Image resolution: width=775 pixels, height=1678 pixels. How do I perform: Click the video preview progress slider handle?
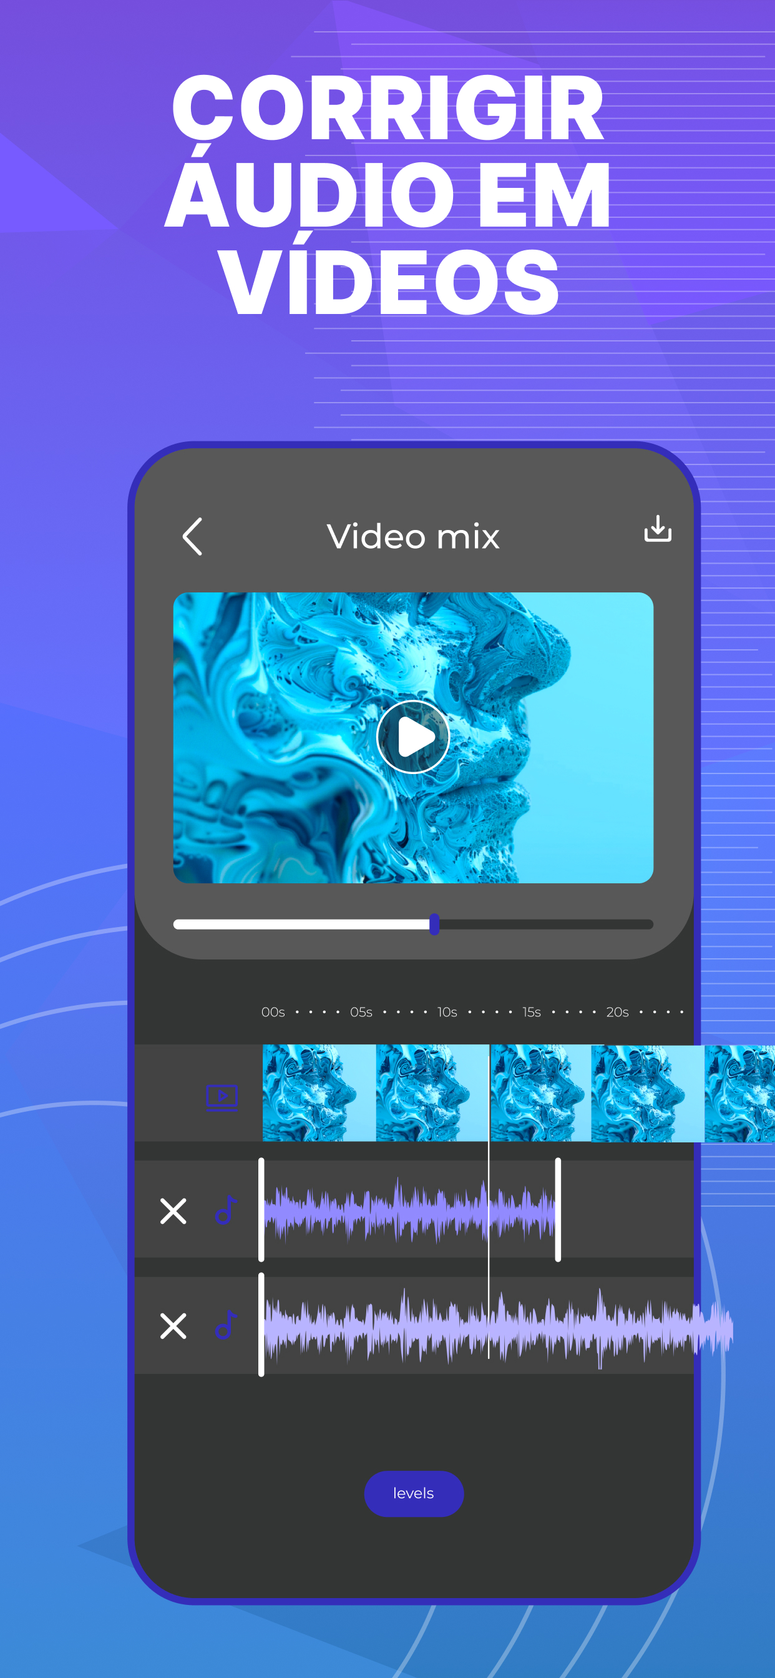(x=434, y=925)
